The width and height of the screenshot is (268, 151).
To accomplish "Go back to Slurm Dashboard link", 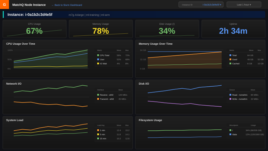I will pyautogui.click(x=67, y=5).
